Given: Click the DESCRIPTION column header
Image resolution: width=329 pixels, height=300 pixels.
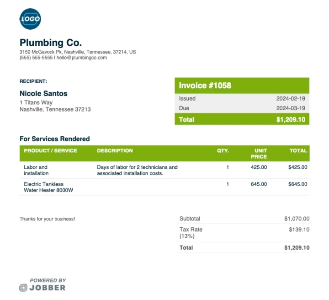Looking at the screenshot, I should (x=115, y=151).
